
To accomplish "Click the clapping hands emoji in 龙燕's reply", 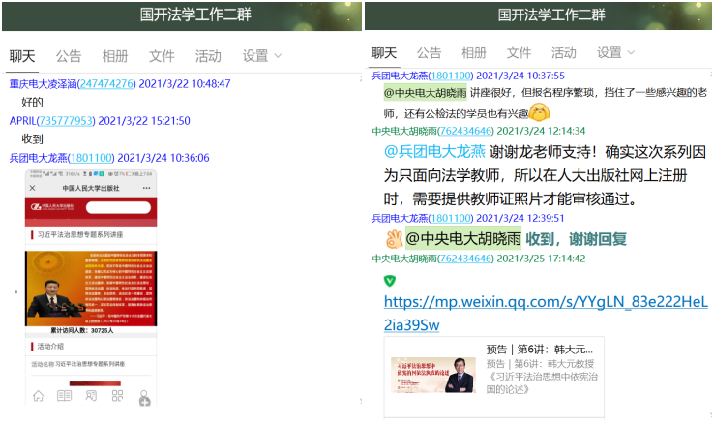I will pyautogui.click(x=393, y=238).
